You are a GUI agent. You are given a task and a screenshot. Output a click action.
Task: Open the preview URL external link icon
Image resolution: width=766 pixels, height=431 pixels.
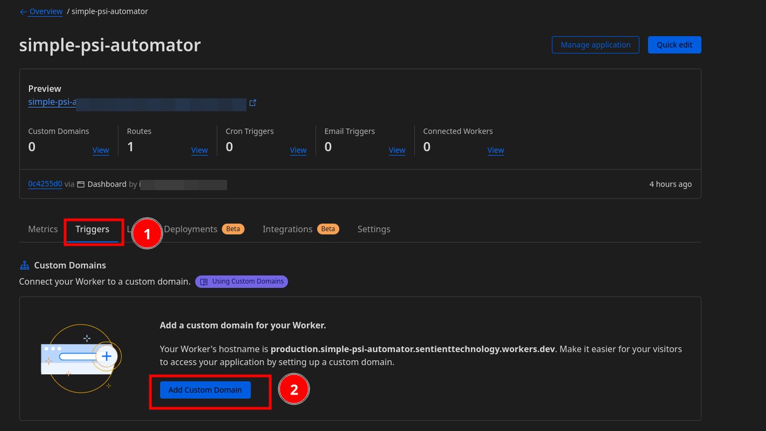[252, 103]
